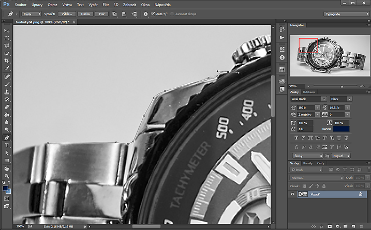Select the Dodge tool

pos(7,130)
